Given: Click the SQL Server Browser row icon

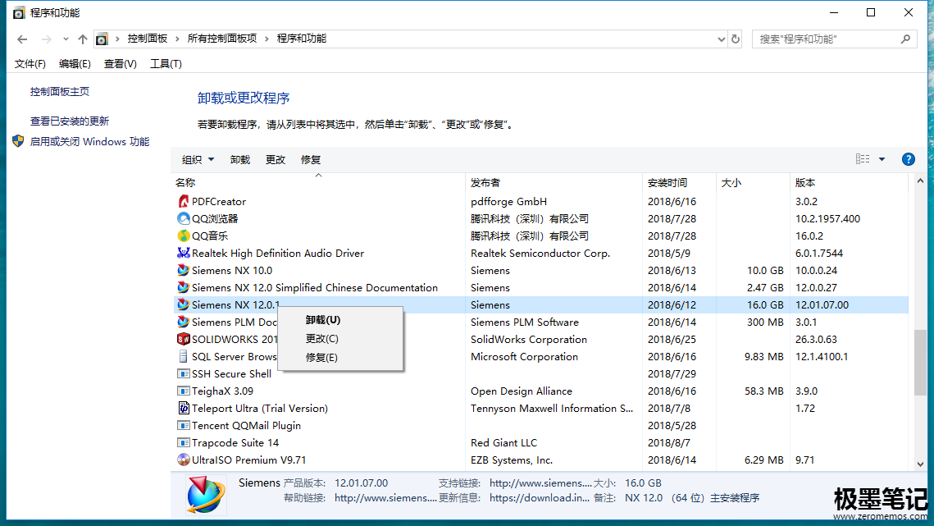Looking at the screenshot, I should click(184, 357).
